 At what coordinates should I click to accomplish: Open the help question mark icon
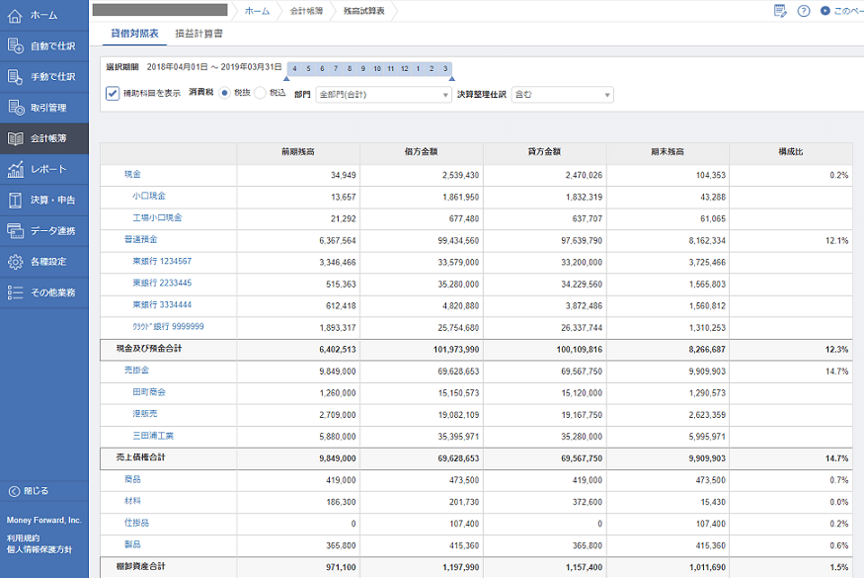click(804, 11)
